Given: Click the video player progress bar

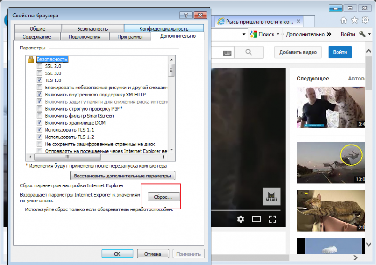Looking at the screenshot, I should pos(246,210).
